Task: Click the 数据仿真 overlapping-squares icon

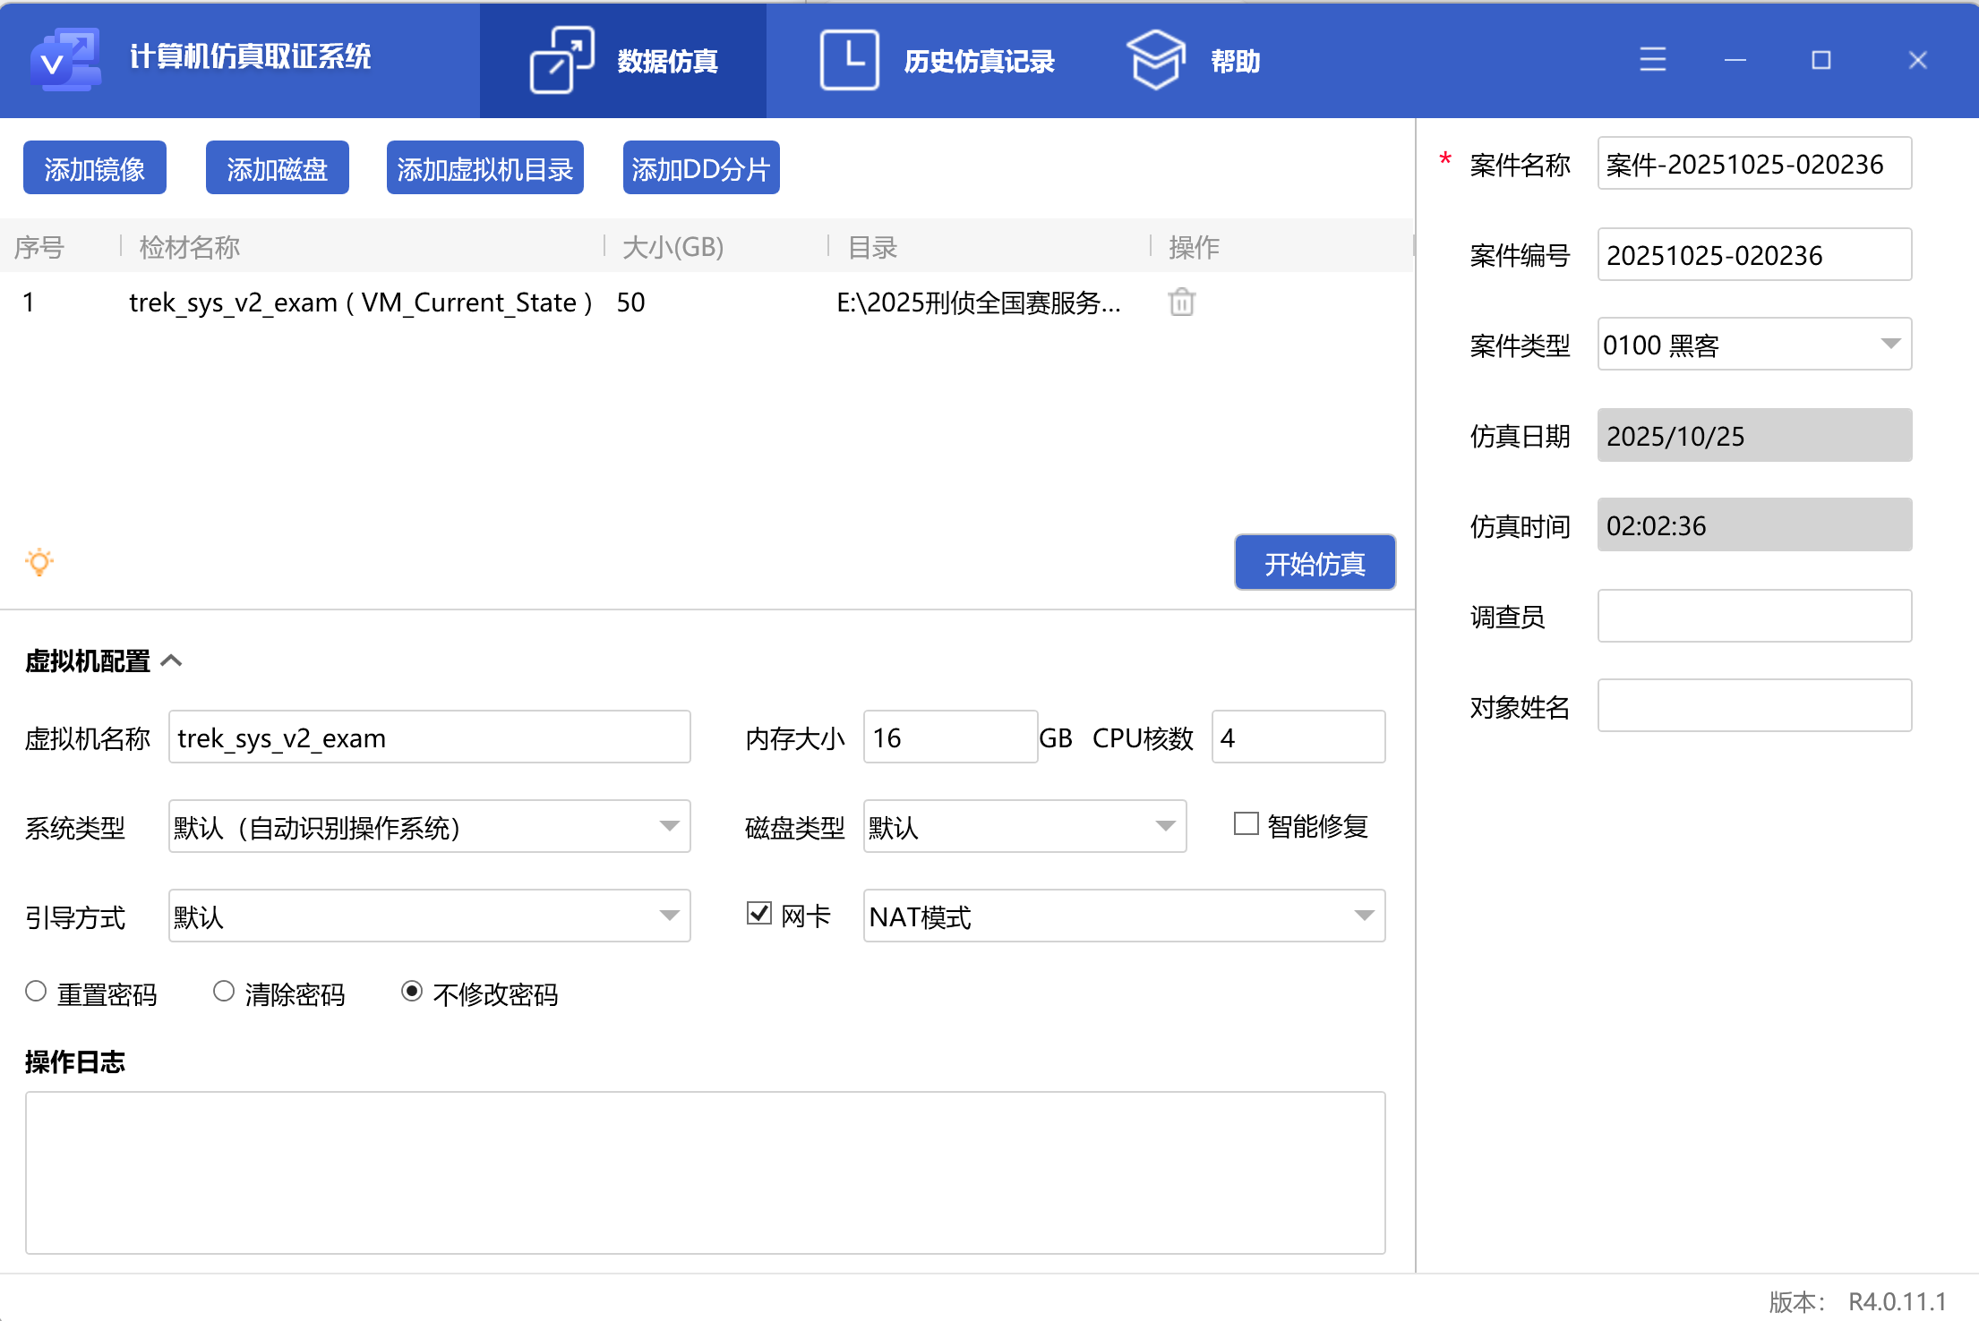Action: point(561,60)
